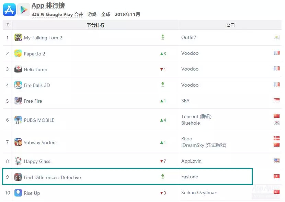Open the Happy Glass title
The height and width of the screenshot is (202, 285).
pos(37,161)
